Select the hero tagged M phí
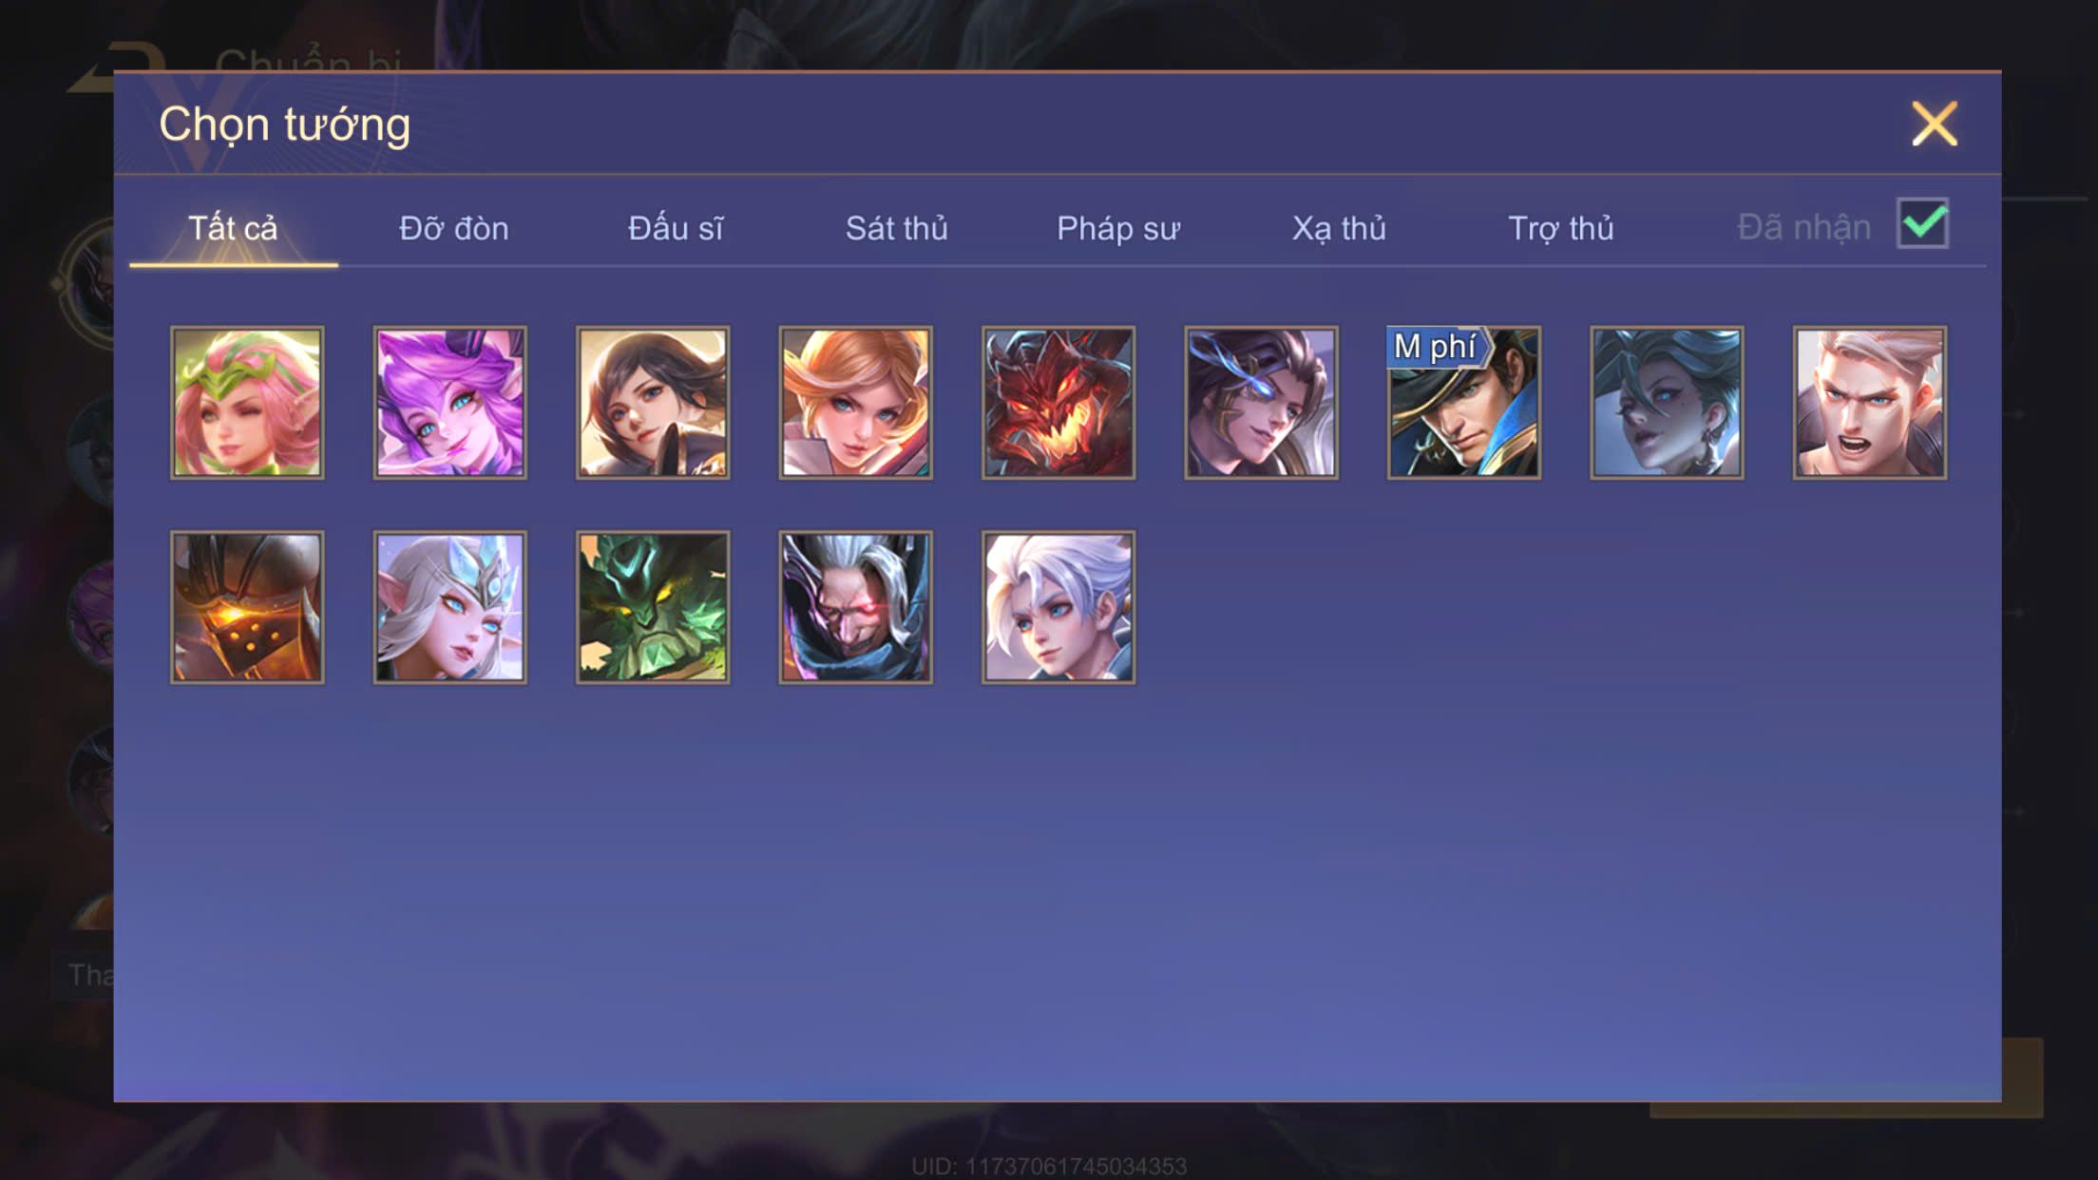This screenshot has width=2098, height=1180. point(1464,403)
